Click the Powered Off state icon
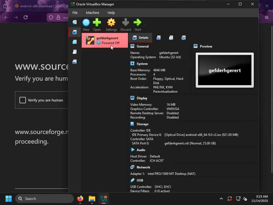The image size is (273, 205). pyautogui.click(x=99, y=42)
